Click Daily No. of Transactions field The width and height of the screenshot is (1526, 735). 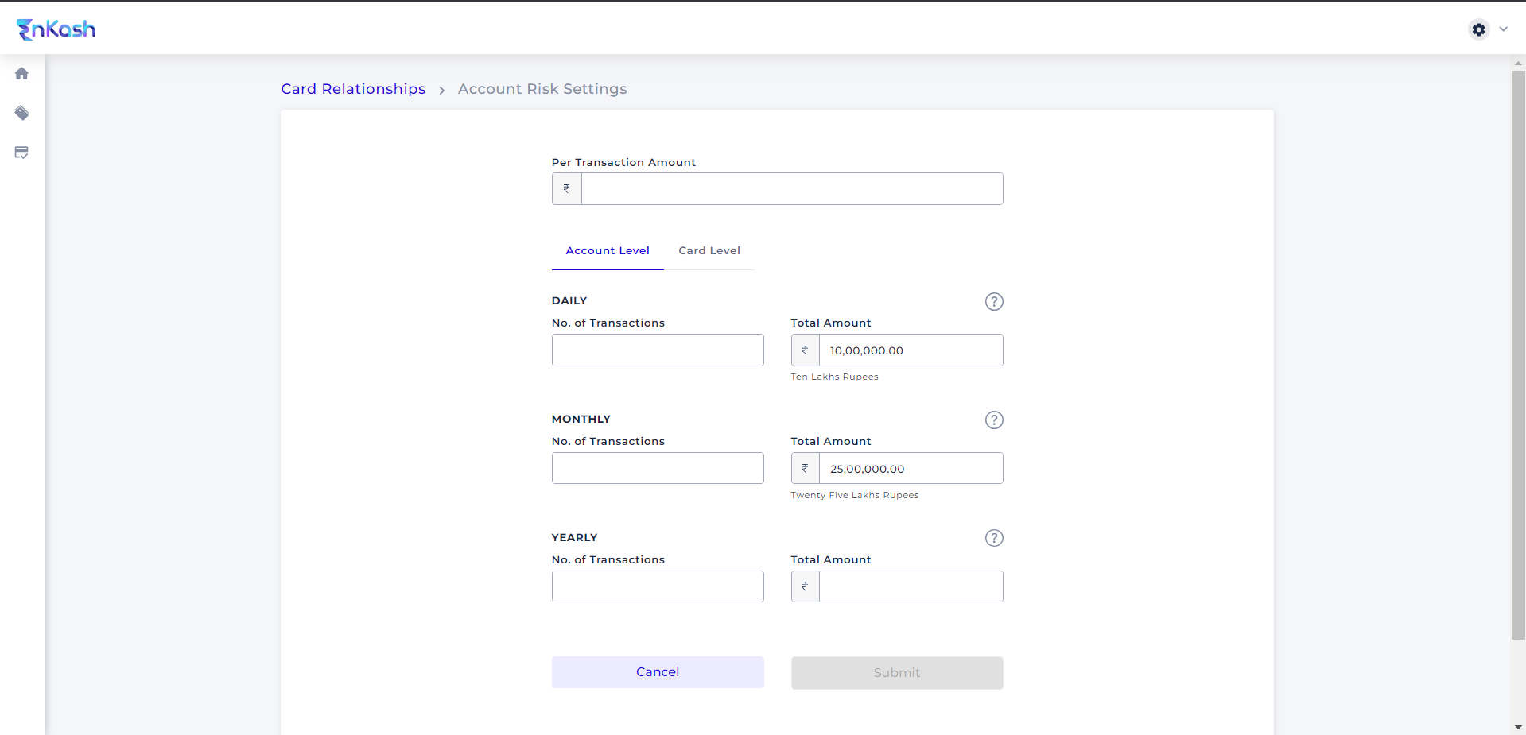coord(658,350)
